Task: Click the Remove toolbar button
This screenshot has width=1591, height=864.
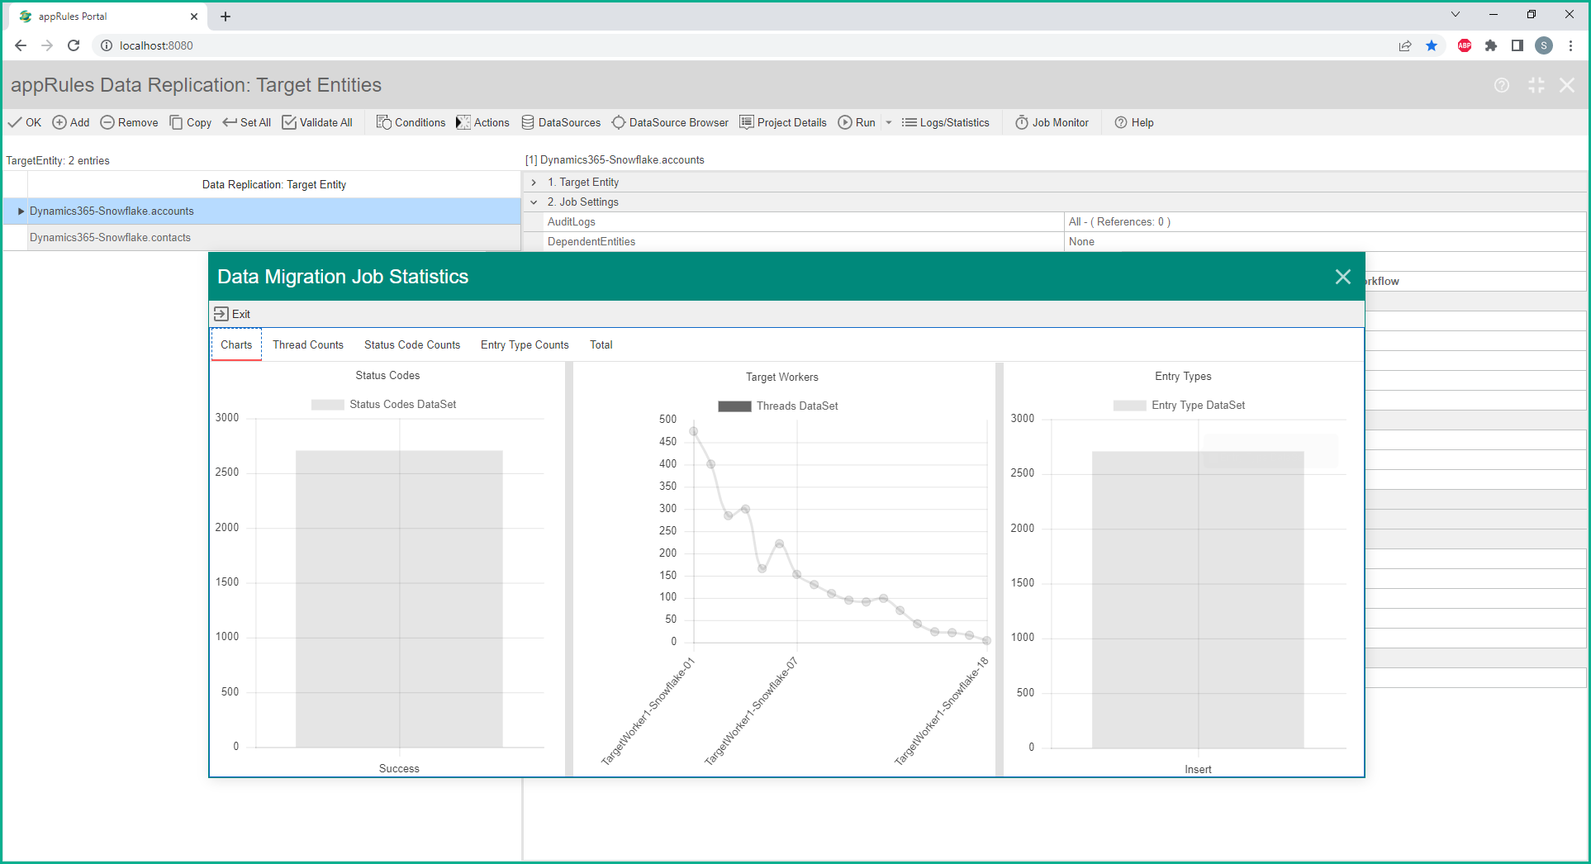Action: click(x=130, y=122)
